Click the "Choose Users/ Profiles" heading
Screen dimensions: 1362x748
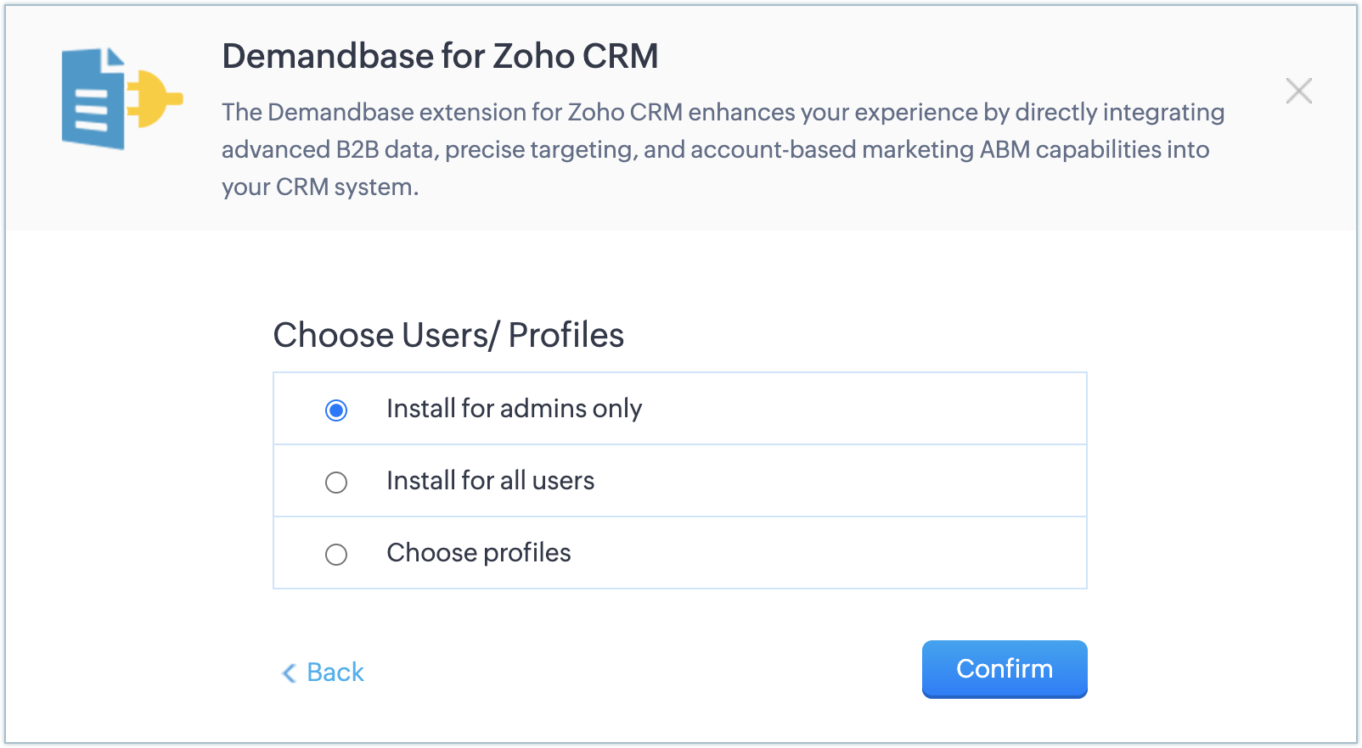(x=448, y=335)
